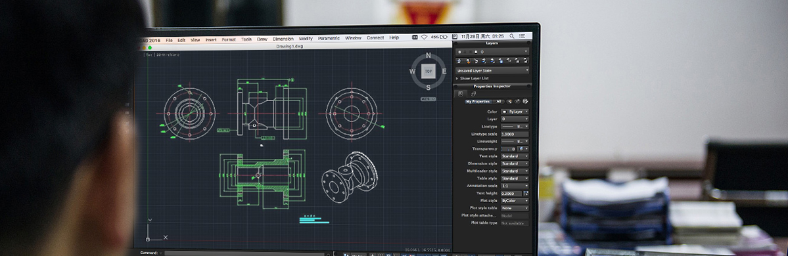The height and width of the screenshot is (256, 788).
Task: Click E on the ViewCube compass
Action: coord(444,72)
